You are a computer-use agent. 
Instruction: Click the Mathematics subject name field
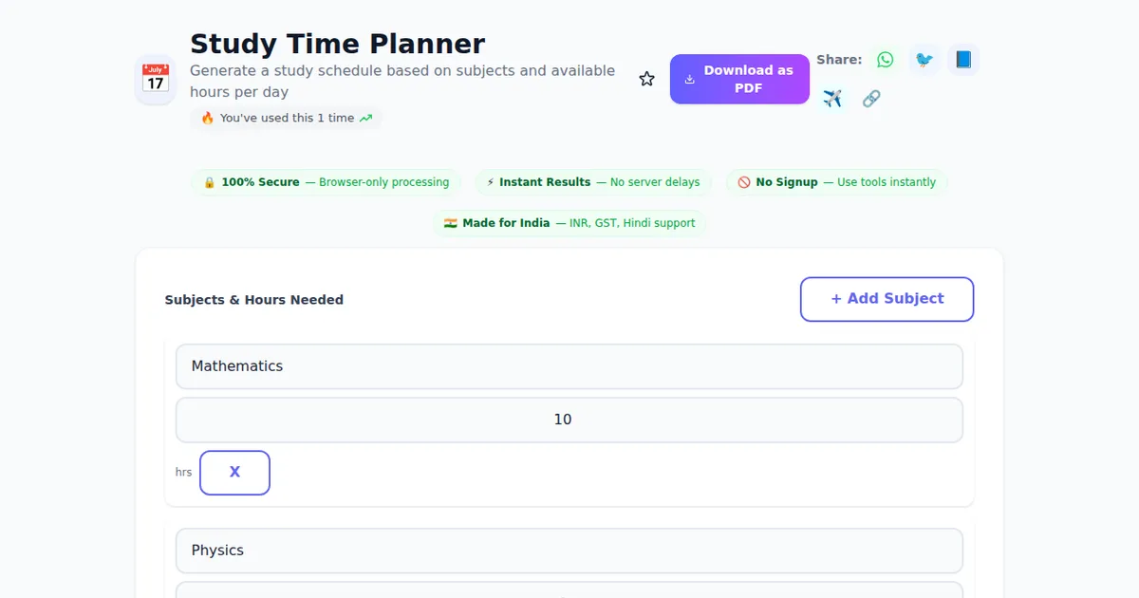pos(569,366)
